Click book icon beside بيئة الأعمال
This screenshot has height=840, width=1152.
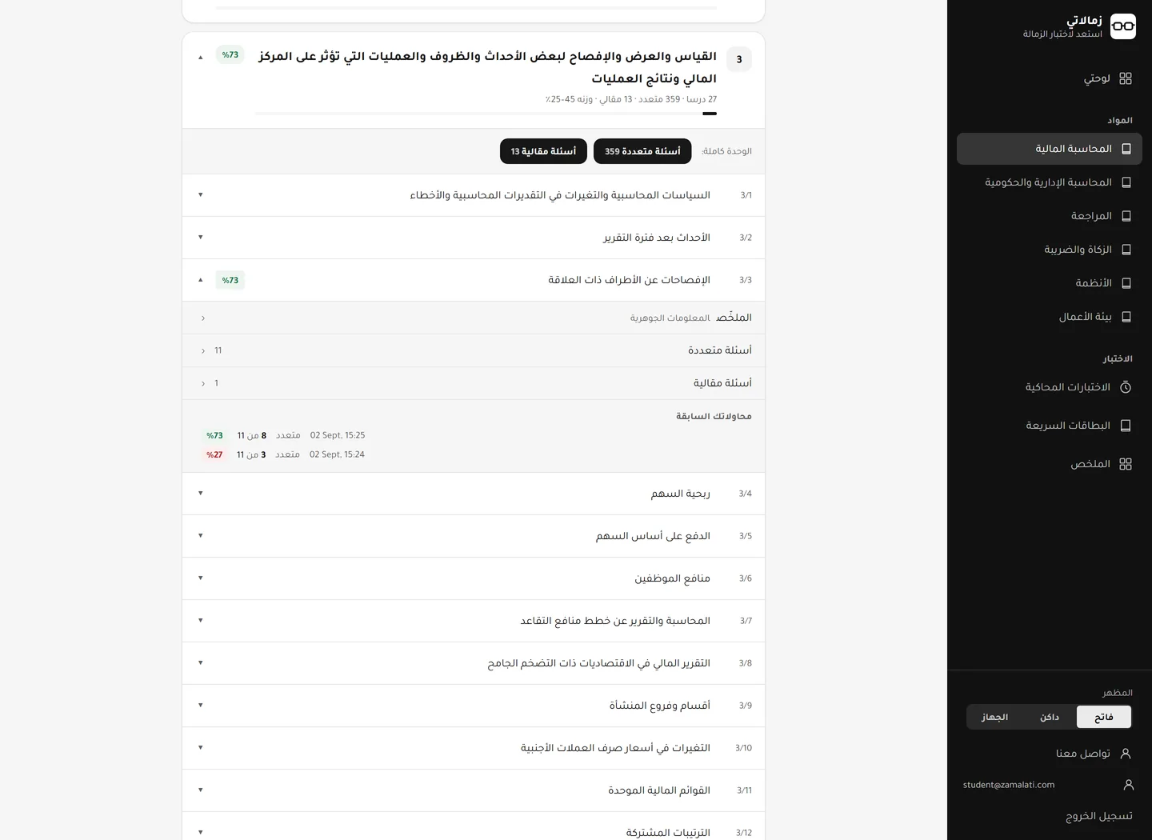1126,317
